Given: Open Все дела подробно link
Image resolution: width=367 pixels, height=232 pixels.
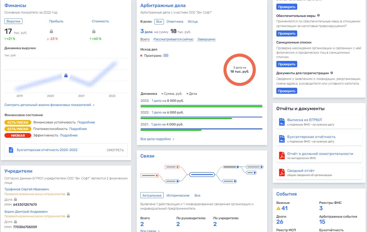Looking at the screenshot, I should (x=157, y=139).
